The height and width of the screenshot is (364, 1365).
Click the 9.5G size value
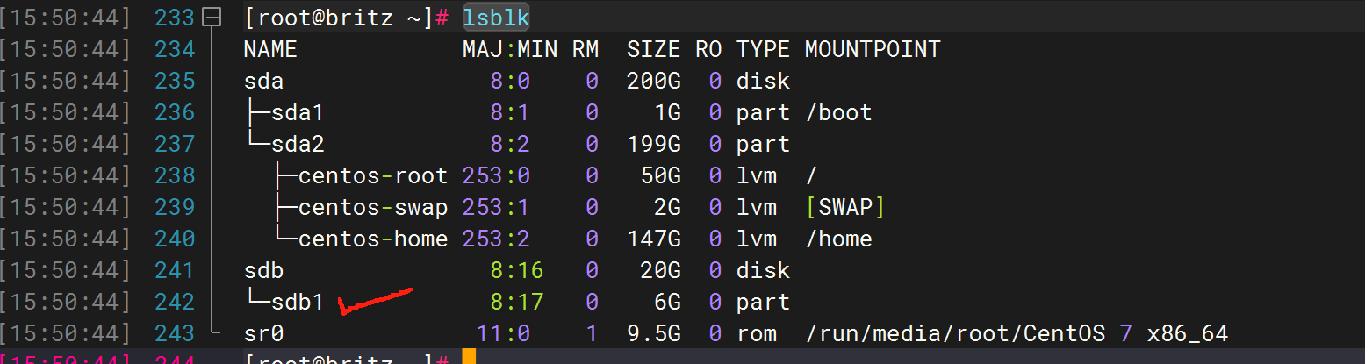click(x=654, y=333)
